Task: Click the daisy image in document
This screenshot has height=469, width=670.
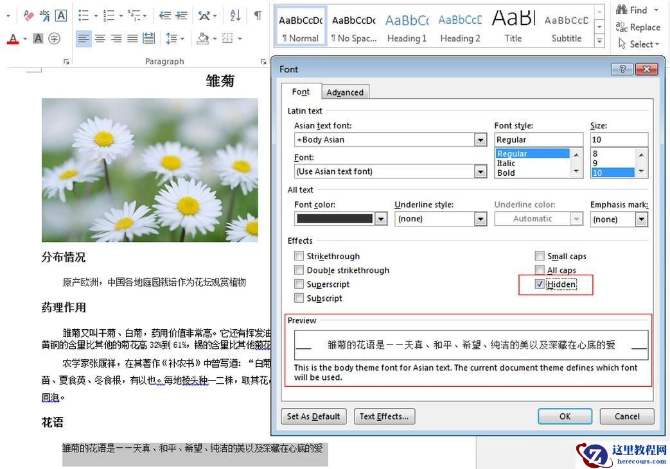Action: pos(150,170)
